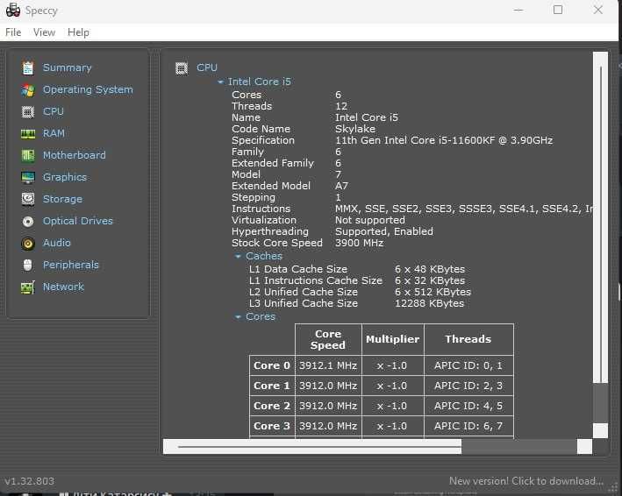Click the Multiplier column header
Screen dimensions: 622x496
393,339
